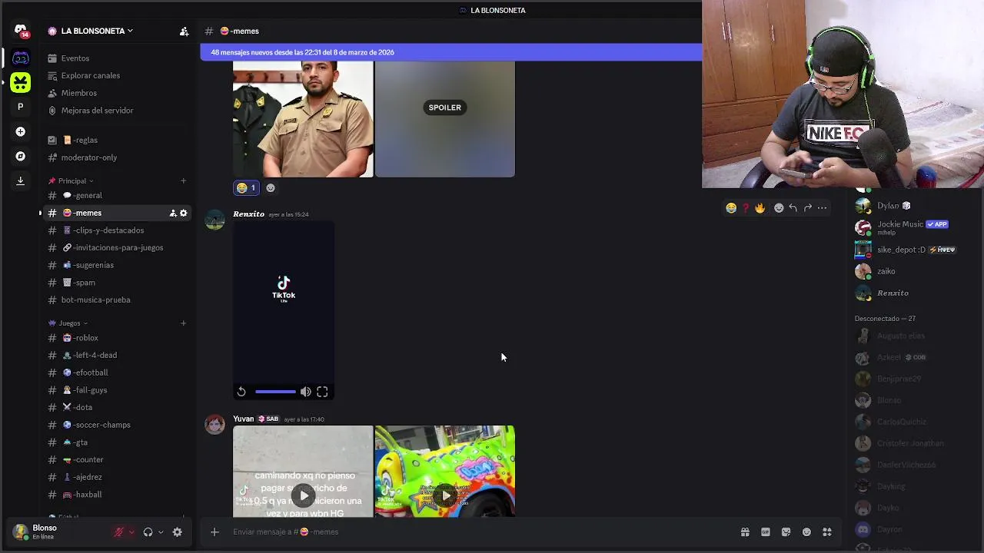Screen dimensions: 984x553
Task: React with fire emoji on hovered message
Action: (760, 208)
